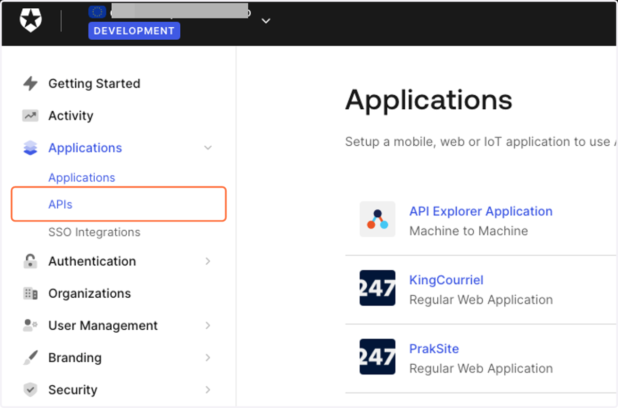Click the Branding brush icon
Screen dimensions: 618x408
[x=30, y=358]
